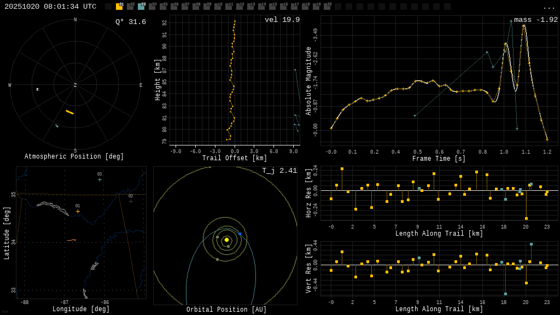Viewport: 560px width, 315px height.
Task: Click the vel 19.9 readout
Action: [x=282, y=20]
